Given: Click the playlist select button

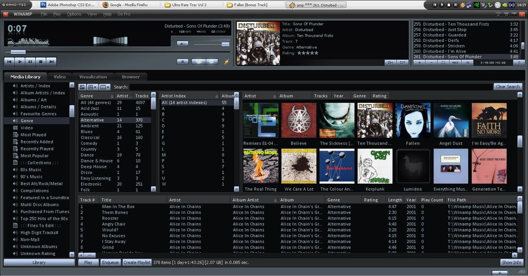Looking at the screenshot, I should point(443,62).
